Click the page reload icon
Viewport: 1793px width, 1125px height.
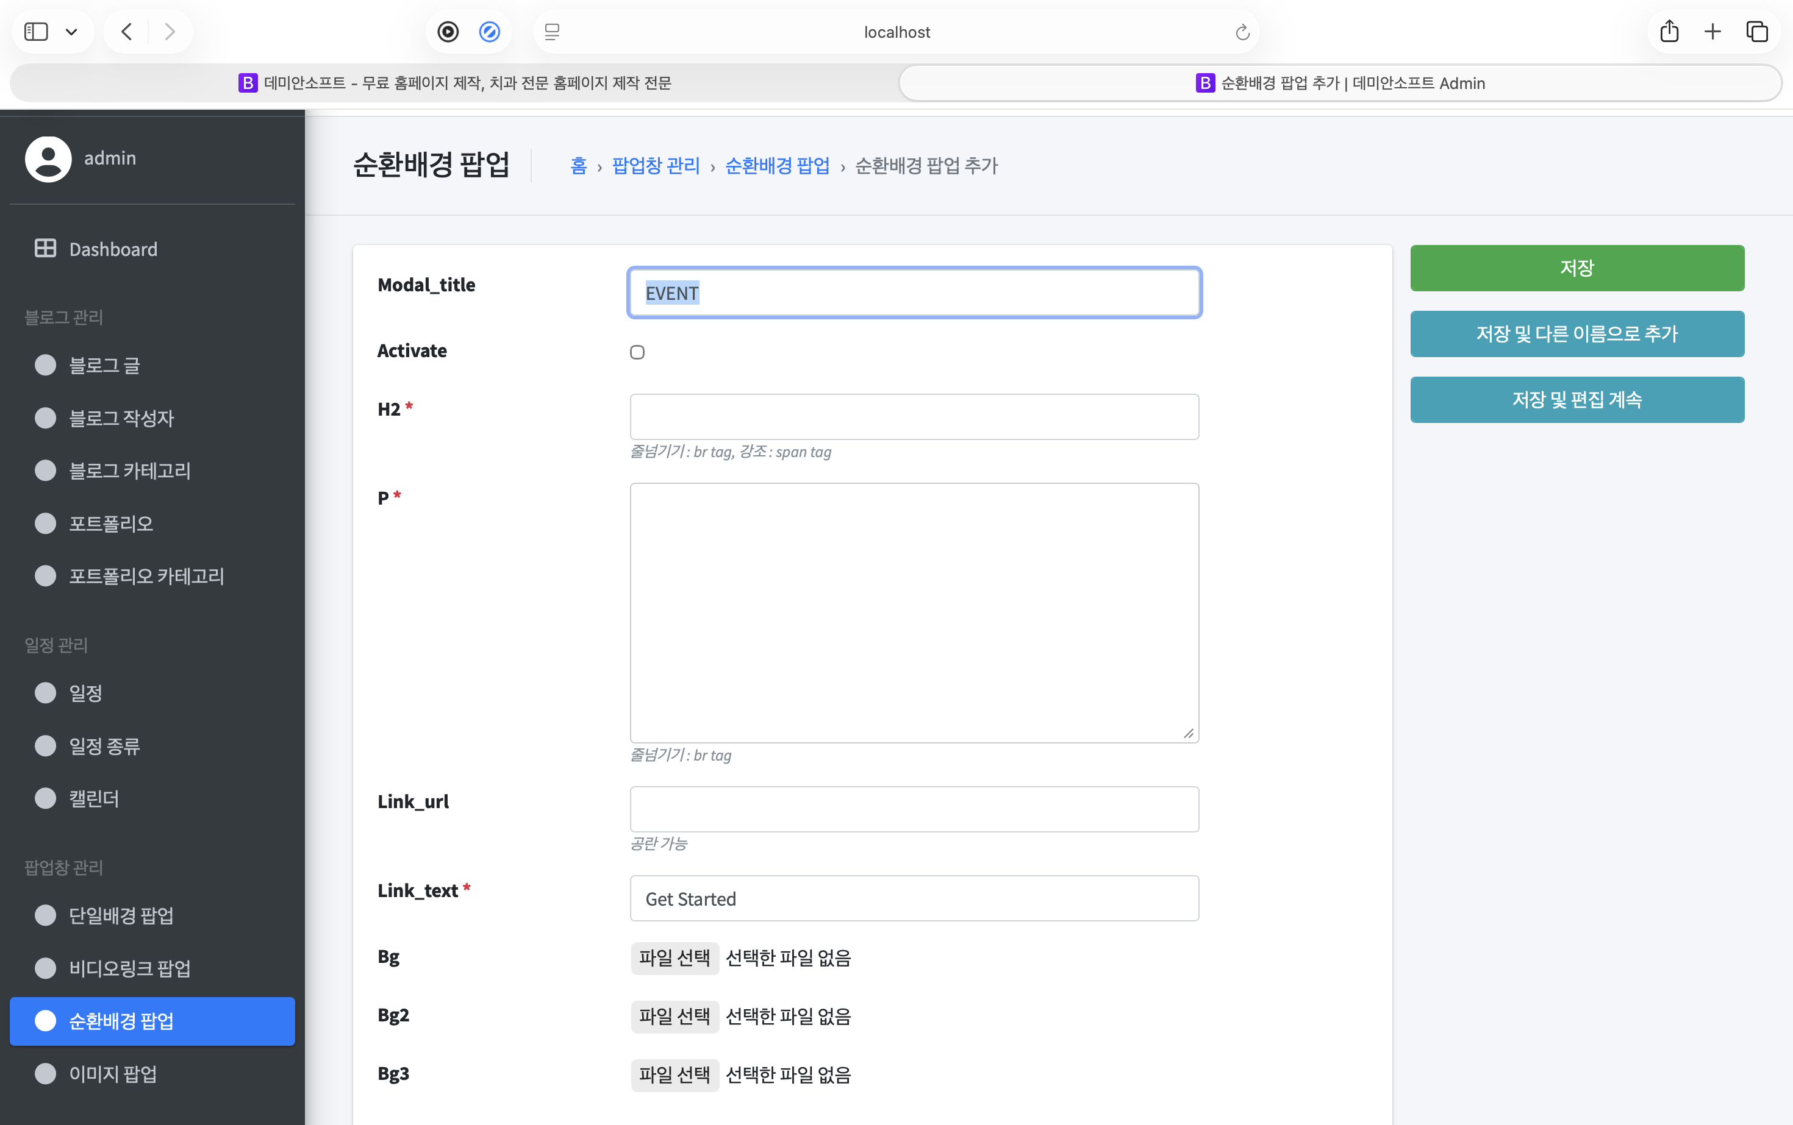click(x=1242, y=32)
